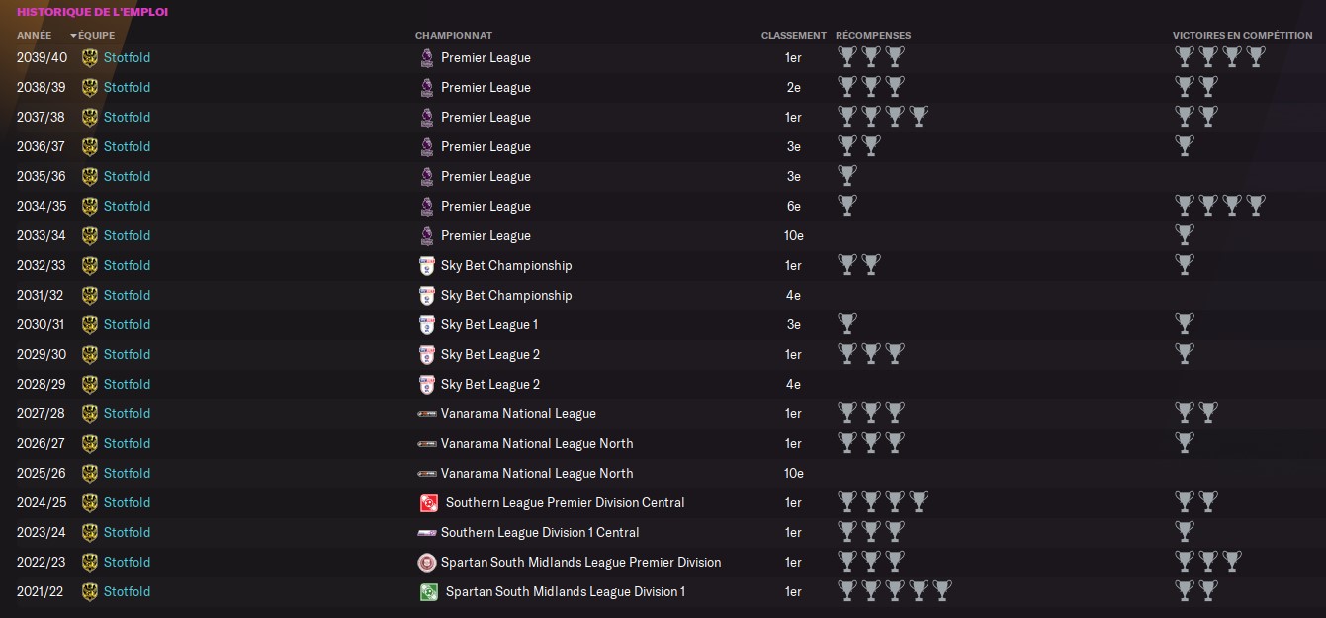The width and height of the screenshot is (1326, 618).
Task: Sort by the Classement column header
Action: 794,35
